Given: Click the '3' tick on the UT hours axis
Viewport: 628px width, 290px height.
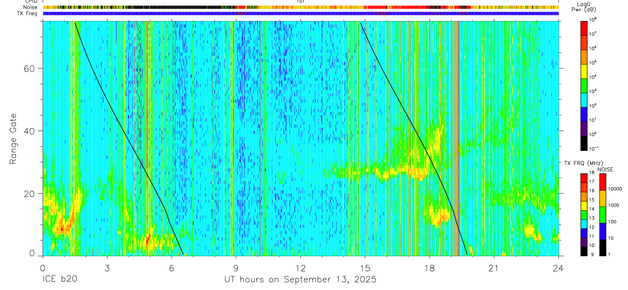Looking at the screenshot, I should click(107, 267).
